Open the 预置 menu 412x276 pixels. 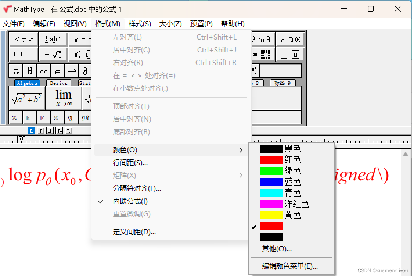click(x=201, y=24)
